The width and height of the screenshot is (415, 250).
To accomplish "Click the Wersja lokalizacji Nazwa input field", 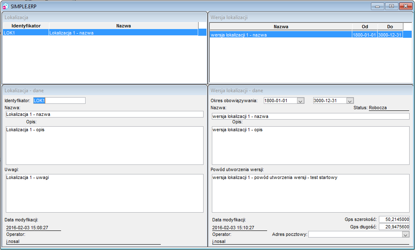I will [x=310, y=116].
